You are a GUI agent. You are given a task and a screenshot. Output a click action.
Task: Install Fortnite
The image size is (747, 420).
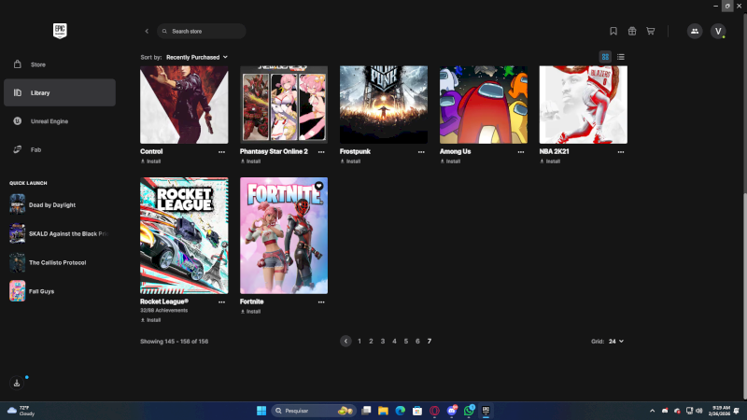point(250,312)
